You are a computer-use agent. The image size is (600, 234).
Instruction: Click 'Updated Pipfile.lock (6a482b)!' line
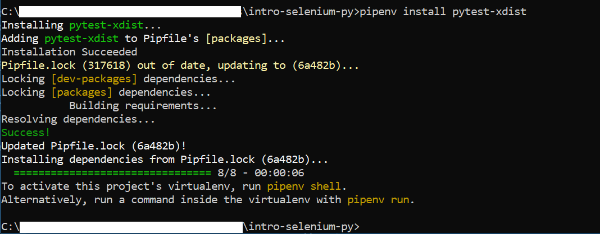pyautogui.click(x=94, y=146)
